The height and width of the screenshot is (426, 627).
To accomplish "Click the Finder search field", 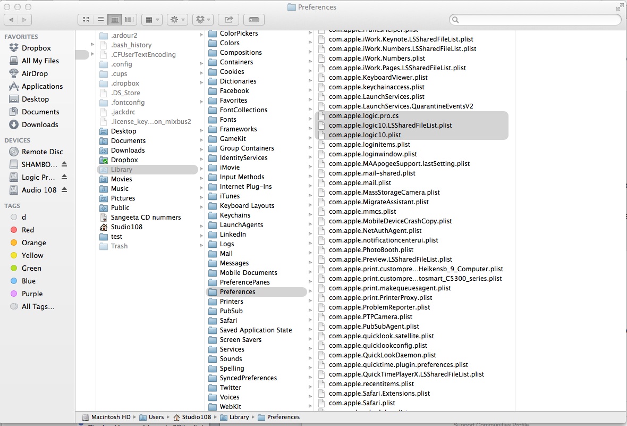I will [535, 20].
